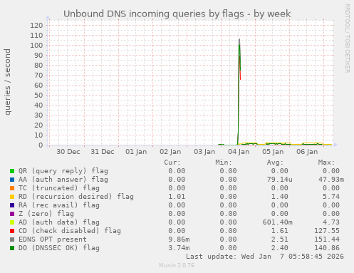354x273 pixels.
Task: Click the 100 y-axis tick label
Action: pyautogui.click(x=36, y=46)
